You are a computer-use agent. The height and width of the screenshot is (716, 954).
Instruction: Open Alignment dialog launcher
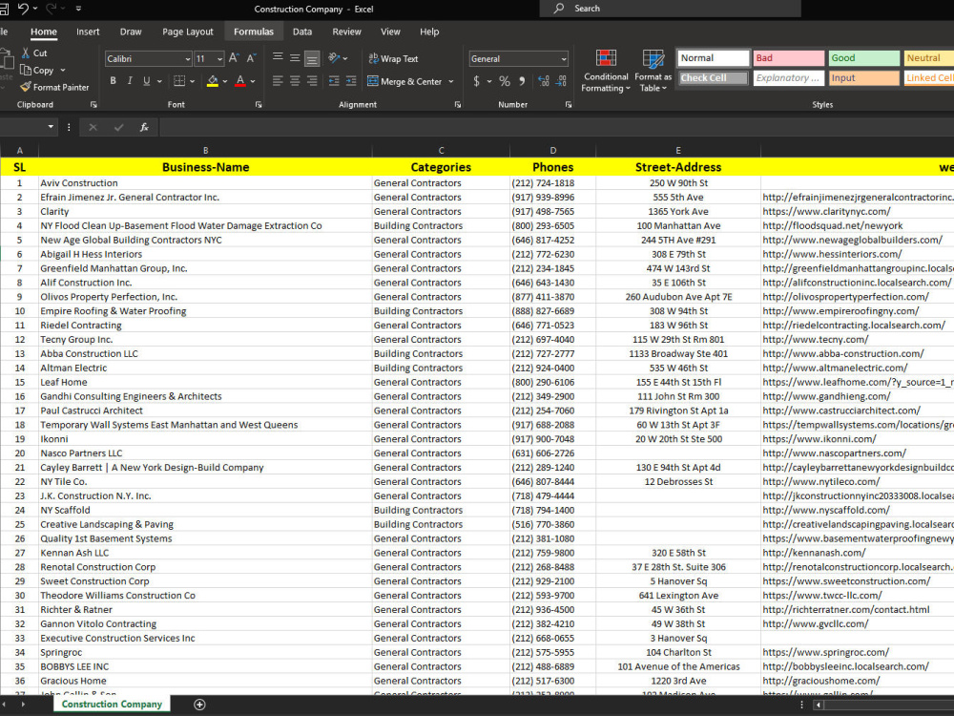(x=458, y=105)
